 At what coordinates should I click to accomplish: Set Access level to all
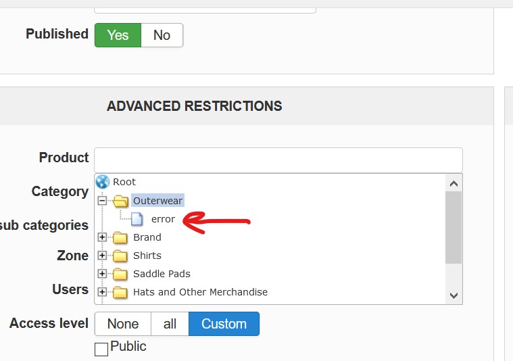click(x=170, y=324)
